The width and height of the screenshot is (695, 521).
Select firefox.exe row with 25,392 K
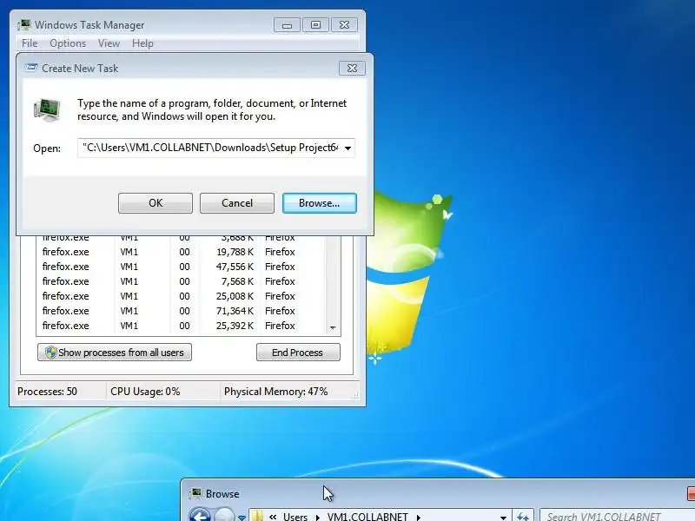pyautogui.click(x=181, y=326)
